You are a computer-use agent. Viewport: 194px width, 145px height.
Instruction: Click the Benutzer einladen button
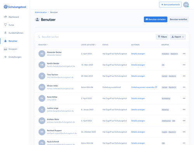point(156,19)
